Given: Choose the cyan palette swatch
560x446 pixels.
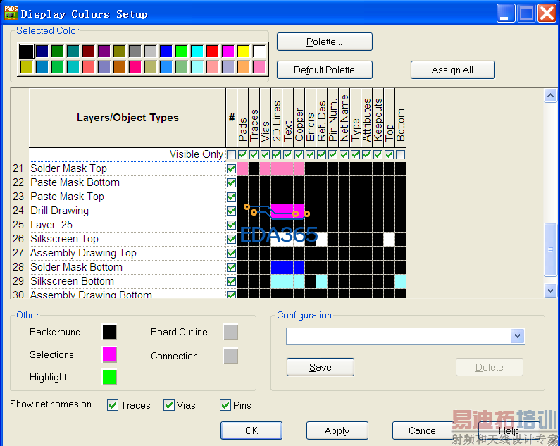Looking at the screenshot, I should [197, 51].
